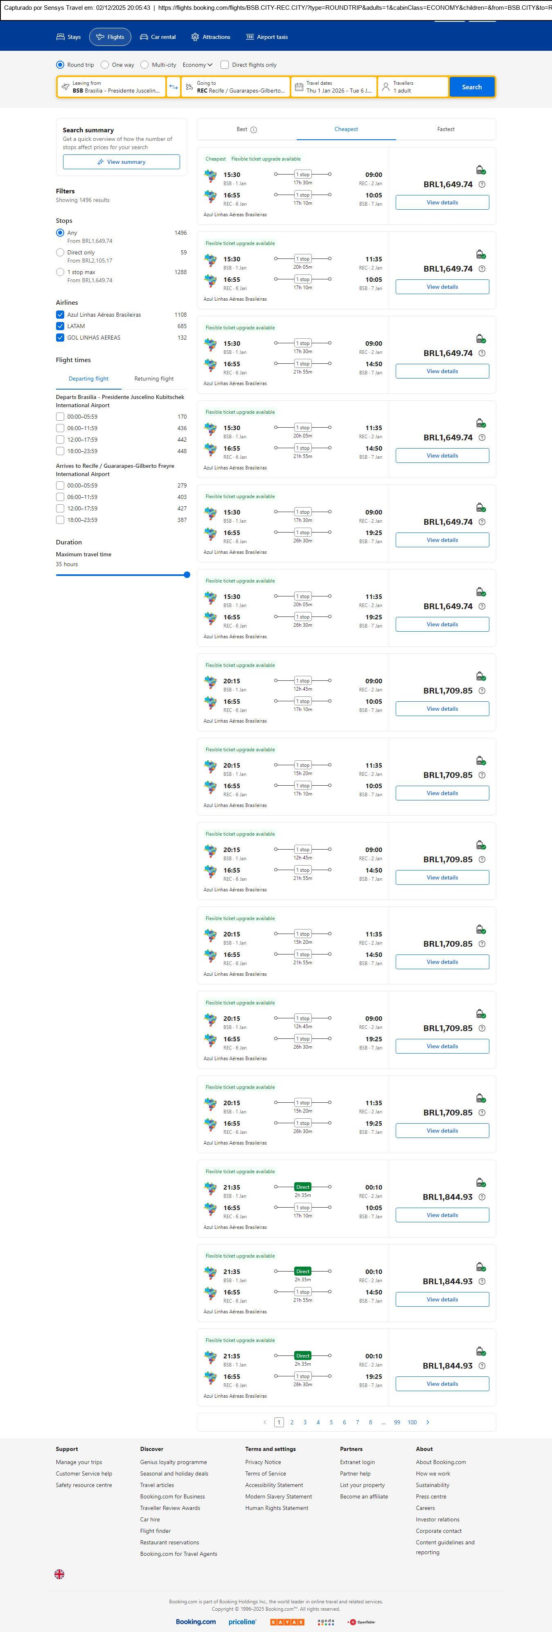Click the info icon beside Best tab
Viewport: 552px width, 1632px height.
(254, 130)
